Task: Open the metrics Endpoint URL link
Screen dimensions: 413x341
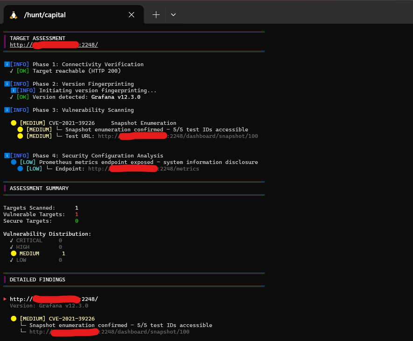Action: click(x=144, y=169)
